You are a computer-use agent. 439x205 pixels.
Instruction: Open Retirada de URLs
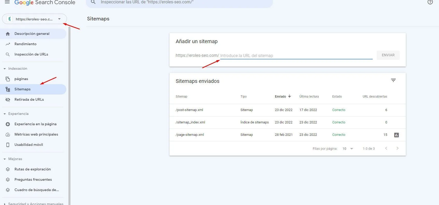(33, 100)
